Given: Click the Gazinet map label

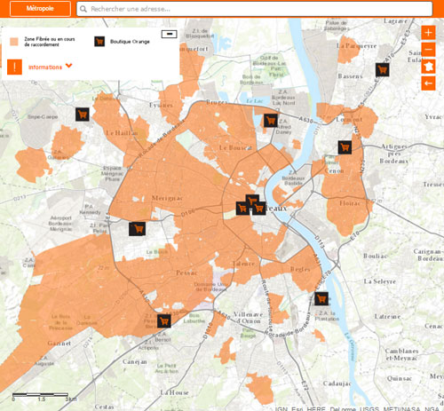Looking at the screenshot, I should coord(59,344).
